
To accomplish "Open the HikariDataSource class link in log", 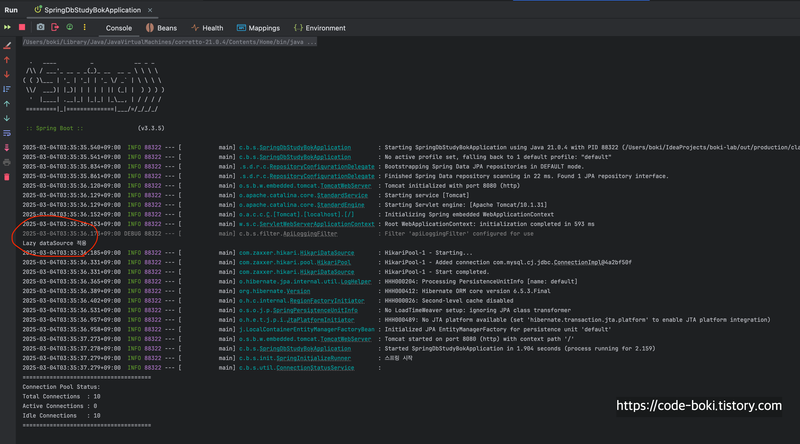I will click(327, 253).
